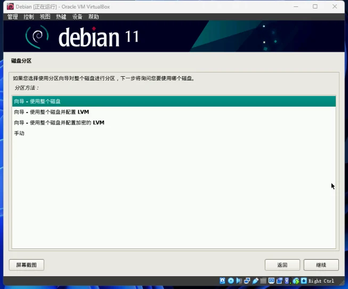The width and height of the screenshot is (348, 289).
Task: Select 使用整个磁盘并配置 LVM option
Action: (174, 112)
